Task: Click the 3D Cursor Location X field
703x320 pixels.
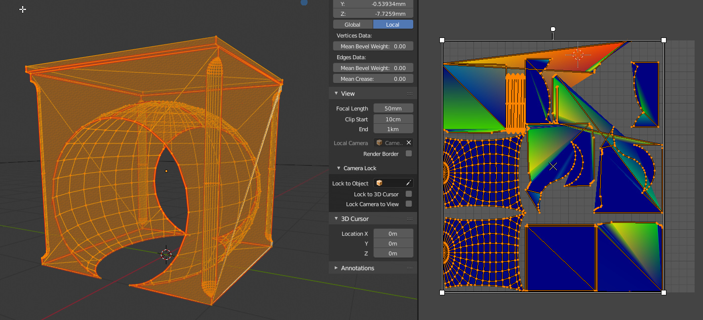Action: pyautogui.click(x=393, y=233)
